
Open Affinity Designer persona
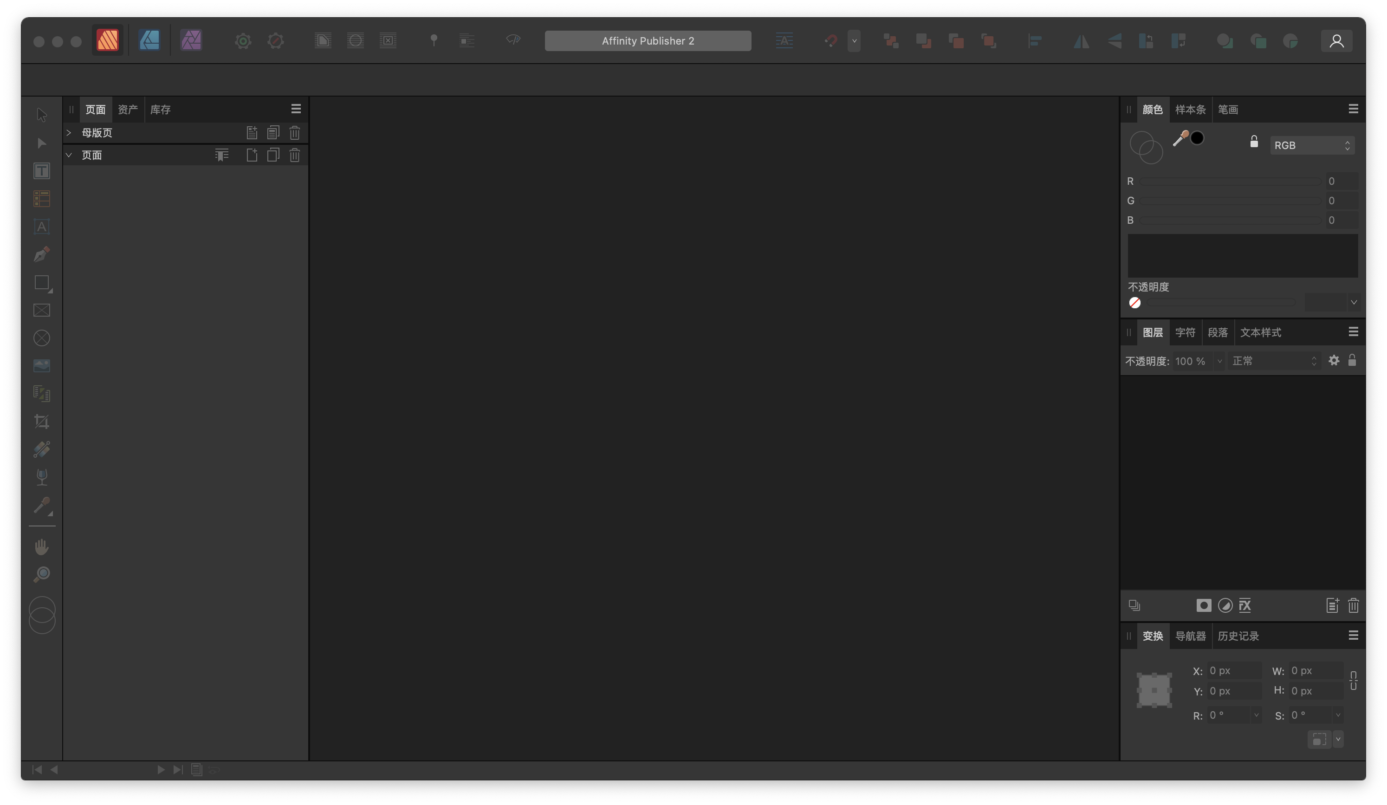[149, 40]
